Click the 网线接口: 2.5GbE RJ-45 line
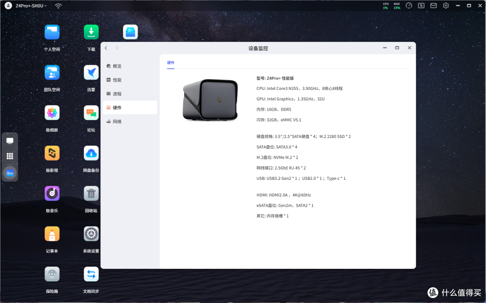486x303 pixels. click(281, 168)
